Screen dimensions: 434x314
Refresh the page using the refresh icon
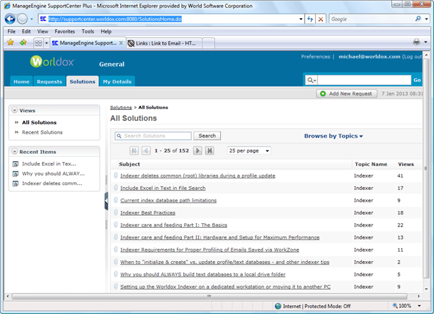coord(311,19)
